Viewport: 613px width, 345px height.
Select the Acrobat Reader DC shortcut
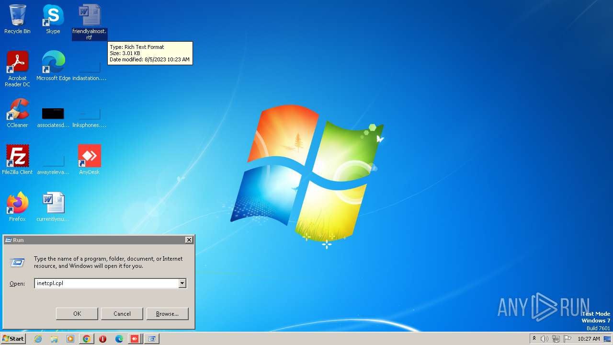17,69
